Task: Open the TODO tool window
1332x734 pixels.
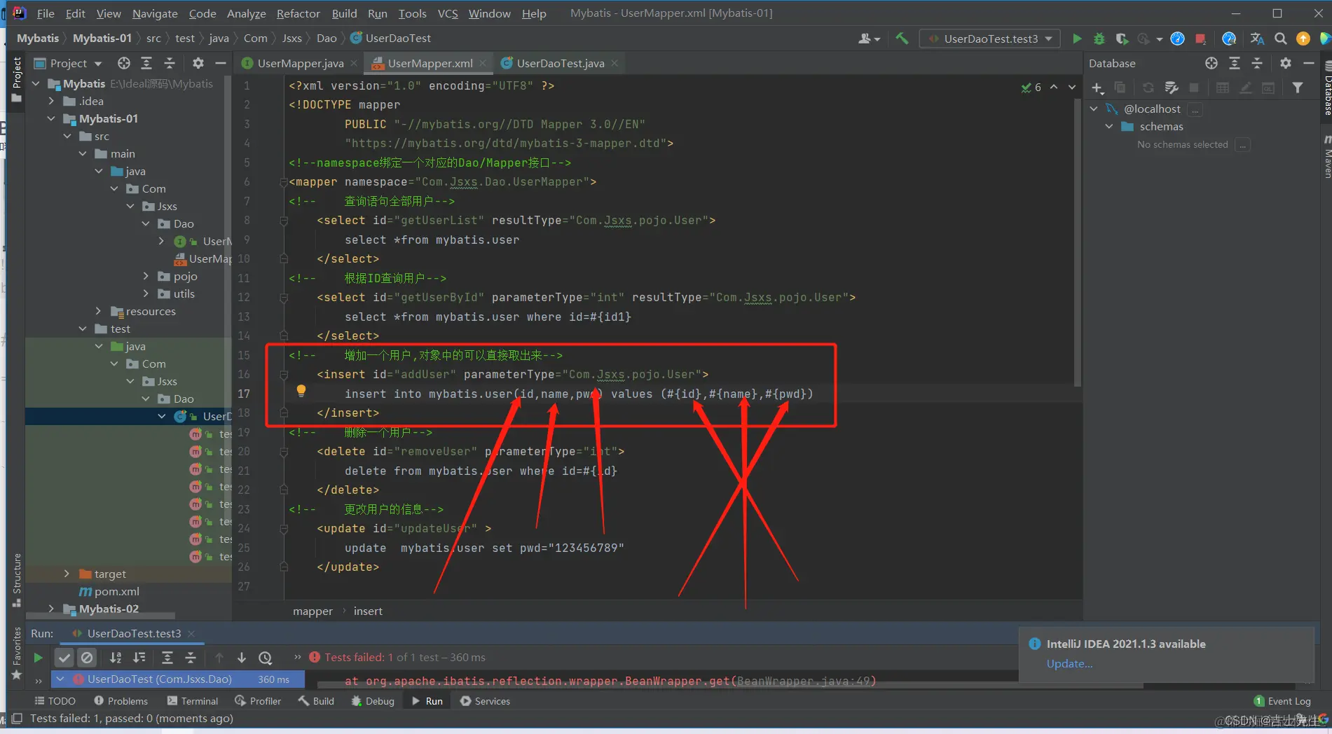Action: pyautogui.click(x=55, y=701)
